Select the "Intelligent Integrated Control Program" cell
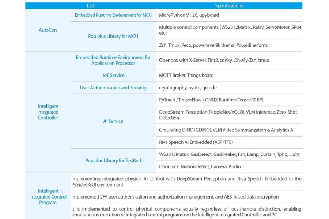The width and height of the screenshot is (329, 219). point(48,197)
